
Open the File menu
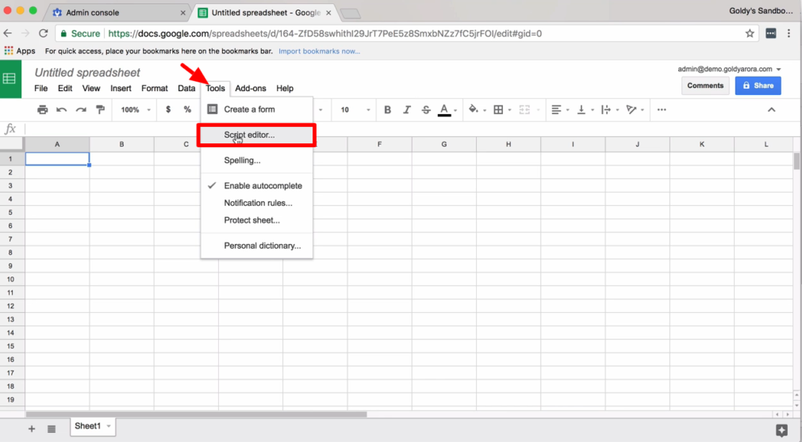[41, 89]
